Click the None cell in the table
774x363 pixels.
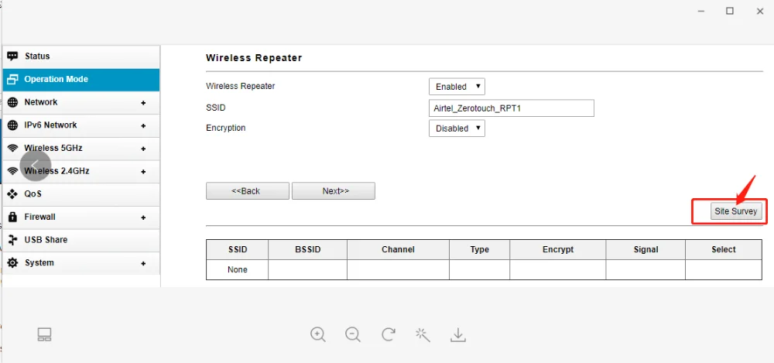click(x=238, y=269)
